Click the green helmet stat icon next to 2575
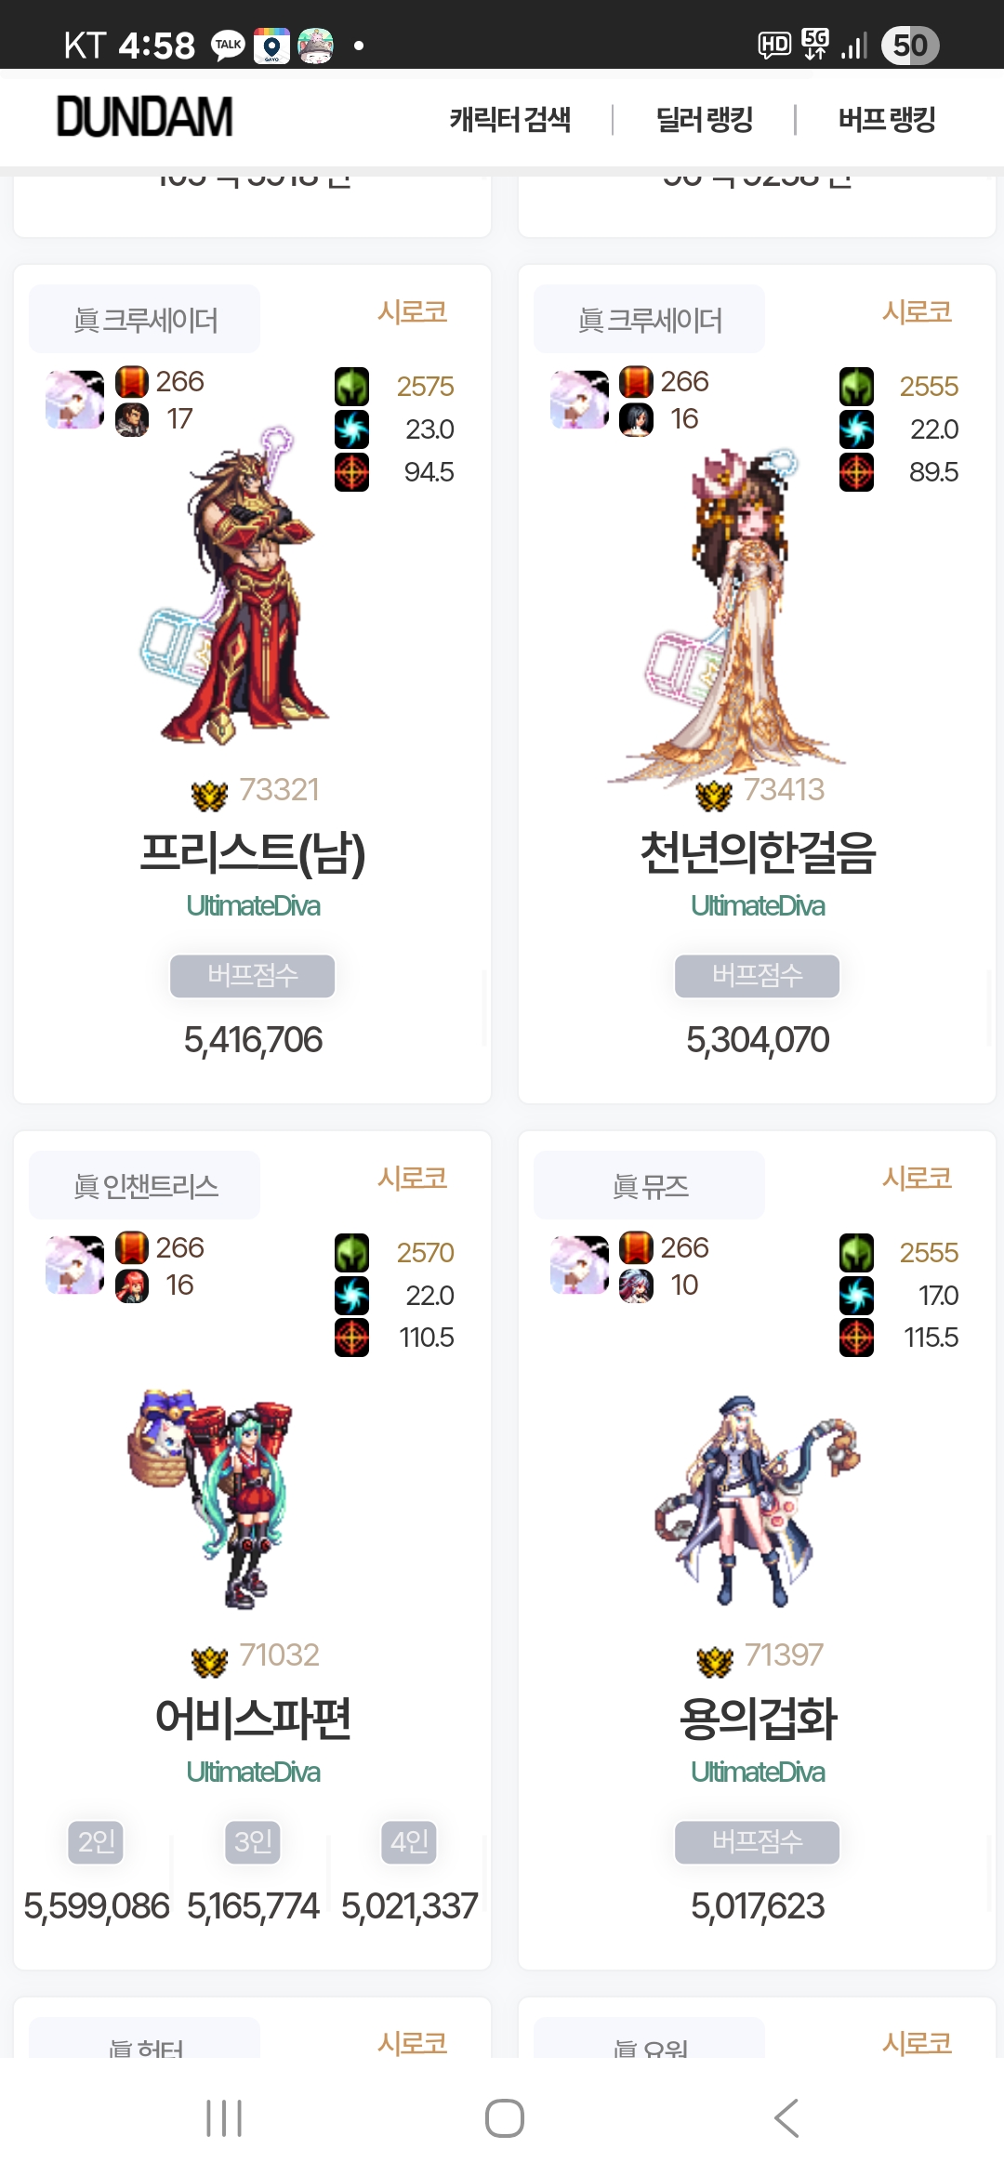The height and width of the screenshot is (2175, 1004). point(351,387)
